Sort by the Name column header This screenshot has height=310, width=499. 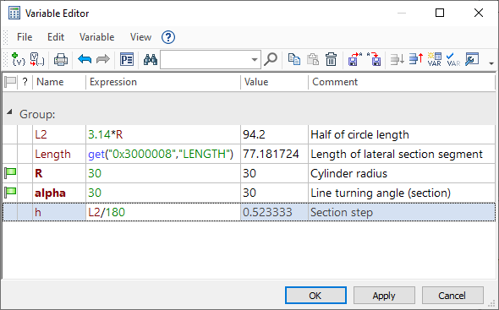pyautogui.click(x=59, y=82)
